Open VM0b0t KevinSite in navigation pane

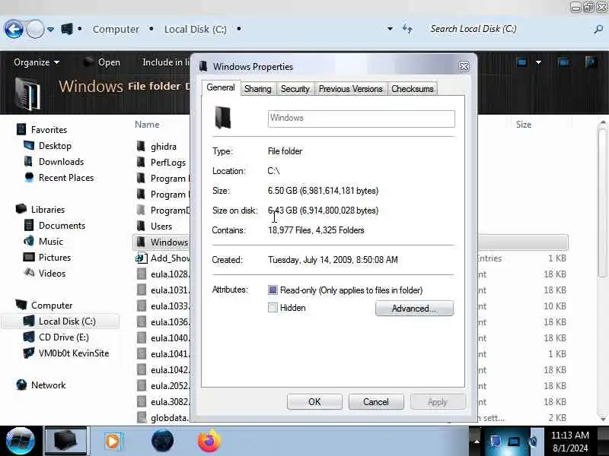[74, 353]
